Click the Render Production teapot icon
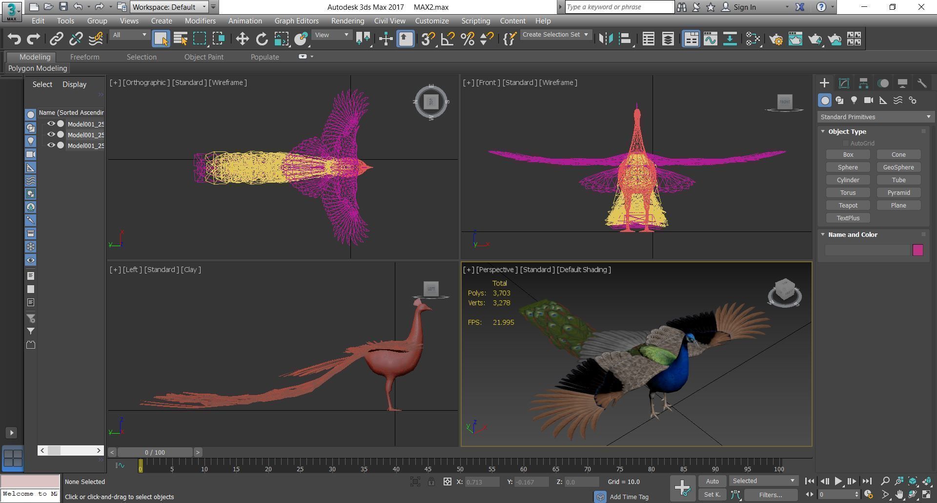 pyautogui.click(x=815, y=39)
